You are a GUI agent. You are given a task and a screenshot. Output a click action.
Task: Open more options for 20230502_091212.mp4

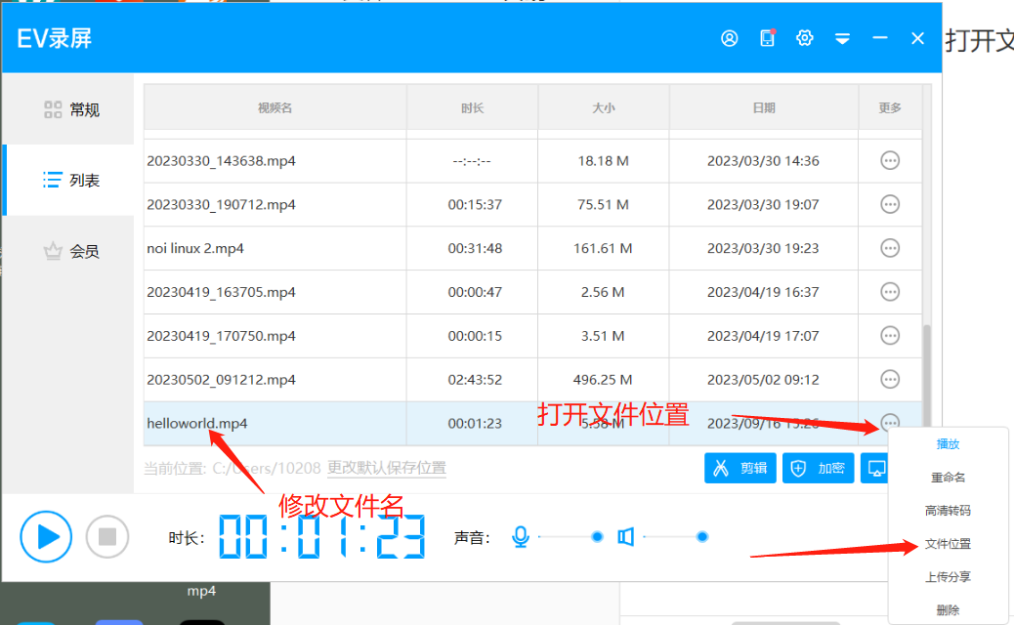890,380
